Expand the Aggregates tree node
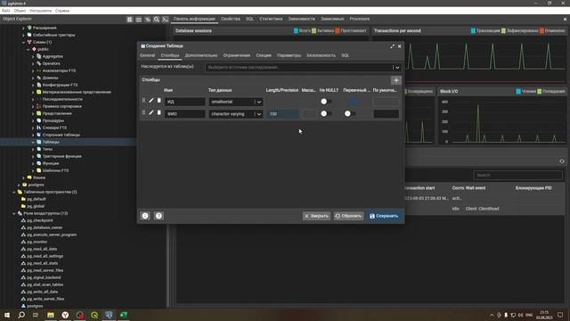Viewport: 570px width, 321px height. point(33,56)
